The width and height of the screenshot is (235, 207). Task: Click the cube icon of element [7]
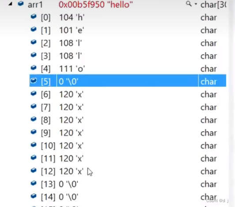34,106
